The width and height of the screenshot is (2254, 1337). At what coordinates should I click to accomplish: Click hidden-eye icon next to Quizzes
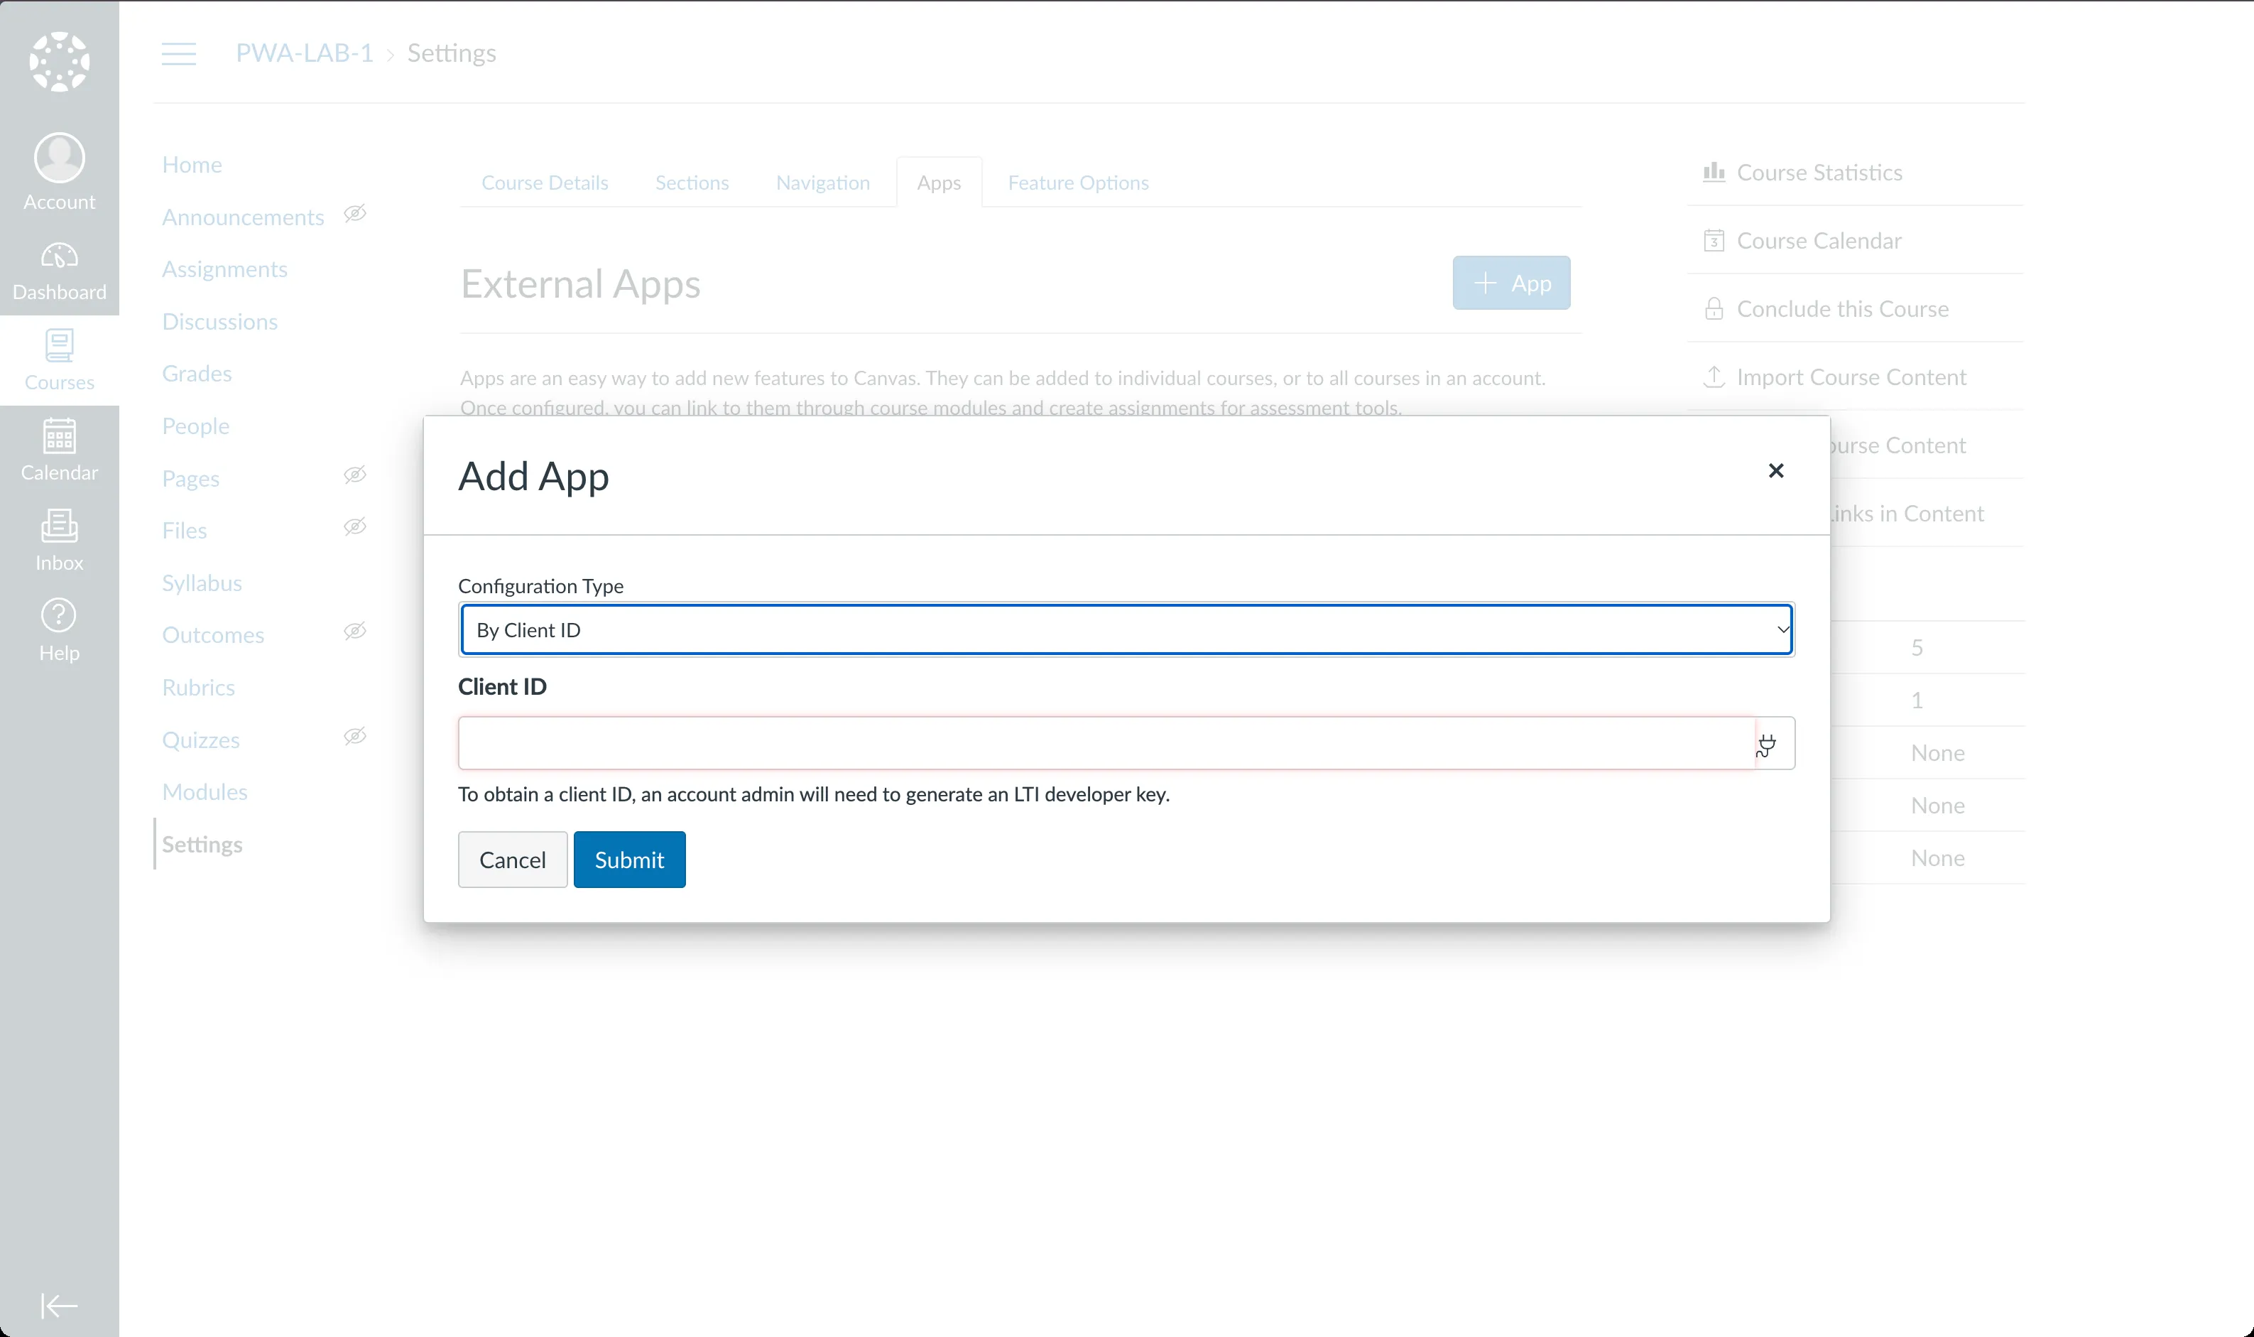355,736
